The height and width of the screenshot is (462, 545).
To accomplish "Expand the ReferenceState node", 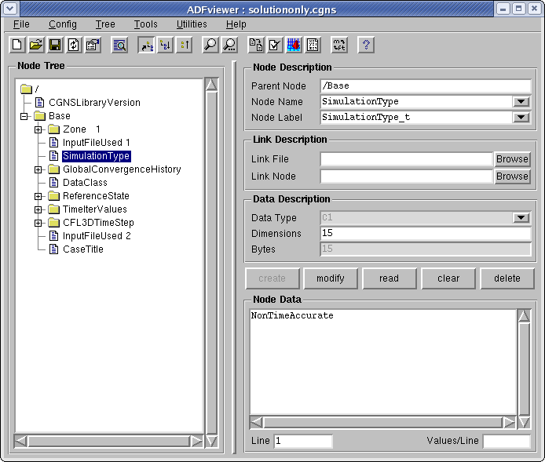I will [38, 196].
